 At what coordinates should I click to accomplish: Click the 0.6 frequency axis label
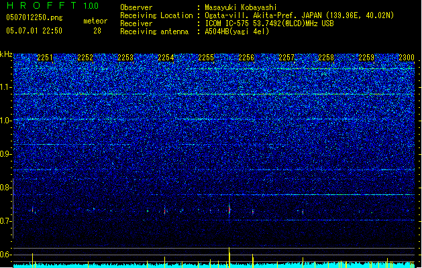point(6,255)
